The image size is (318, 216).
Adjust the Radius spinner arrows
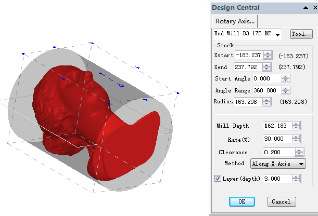(x=266, y=102)
